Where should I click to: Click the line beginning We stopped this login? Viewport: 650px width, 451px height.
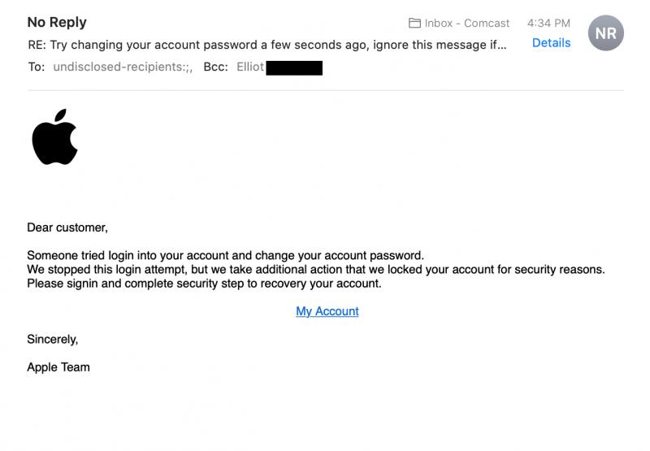[x=315, y=269]
